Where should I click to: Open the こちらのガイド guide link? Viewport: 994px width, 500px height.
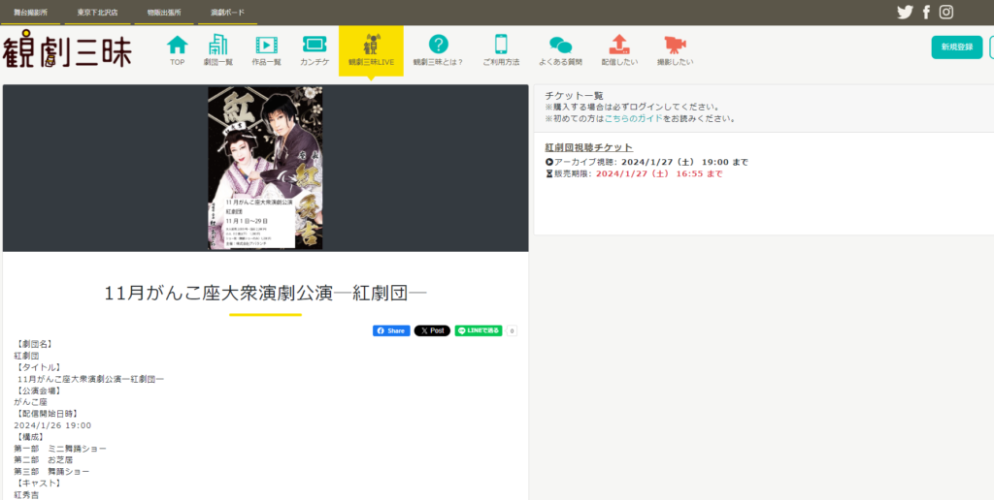[x=633, y=118]
